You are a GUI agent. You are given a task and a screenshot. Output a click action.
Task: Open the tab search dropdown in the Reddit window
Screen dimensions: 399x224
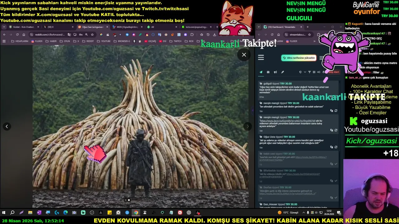[x=4, y=27]
